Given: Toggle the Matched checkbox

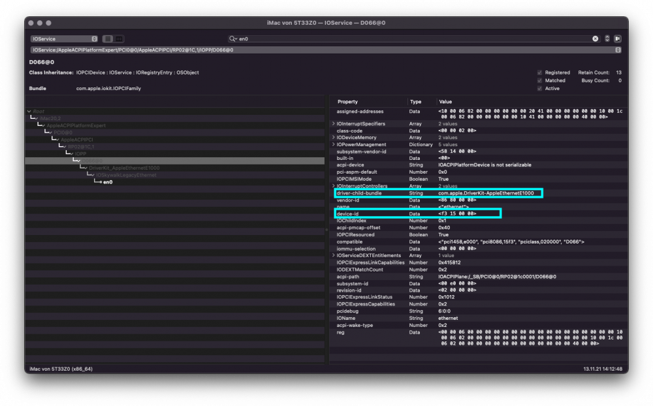Looking at the screenshot, I should [x=540, y=80].
